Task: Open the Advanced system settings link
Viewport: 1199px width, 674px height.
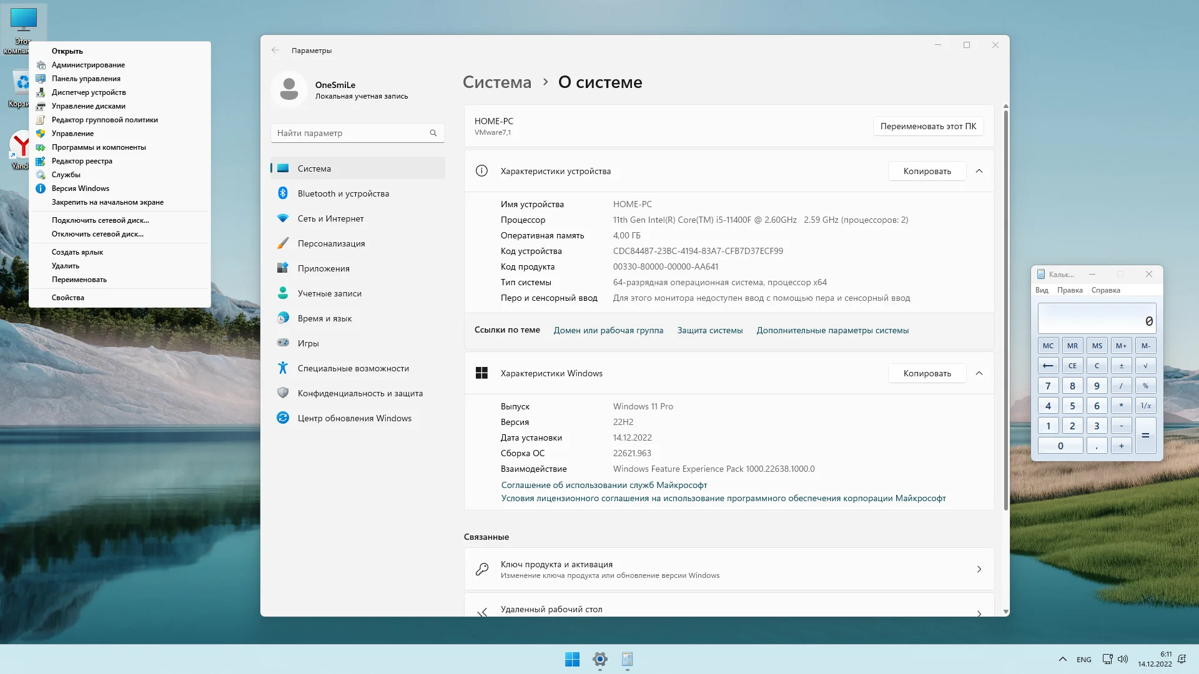Action: click(x=832, y=330)
